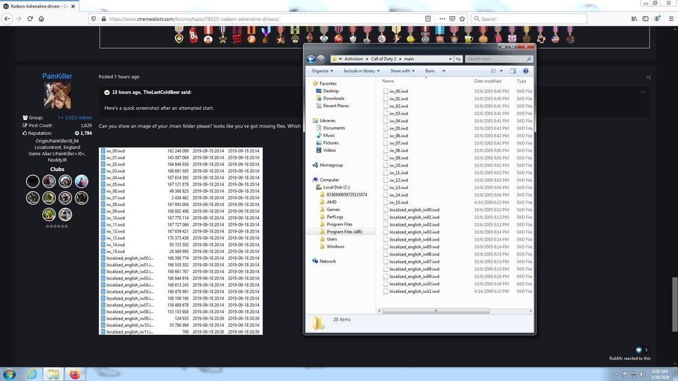Expand the TheLastColdBeer quote chevron
This screenshot has height=381, width=678.
coord(107,93)
